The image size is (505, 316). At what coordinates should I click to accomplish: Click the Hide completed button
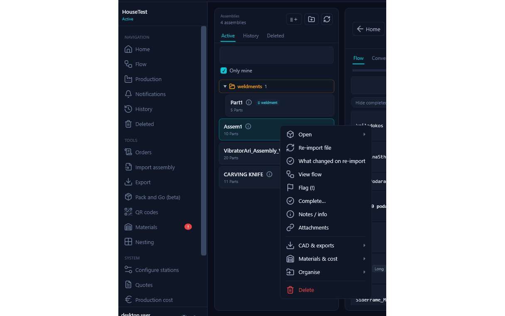coord(369,103)
